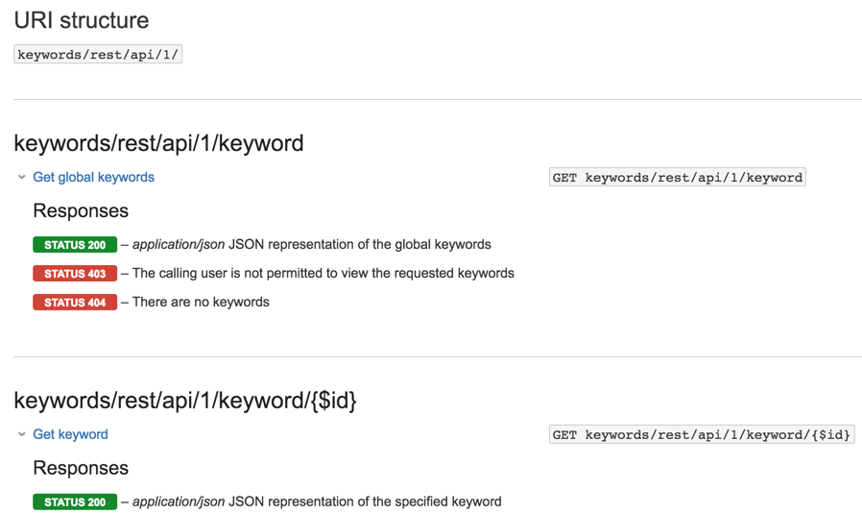Viewport: 862px width, 514px height.
Task: Click the STATUS 200 badge under Get keyword
Action: (x=75, y=502)
